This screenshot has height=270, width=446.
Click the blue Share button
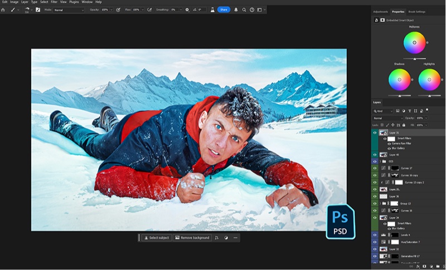click(224, 10)
